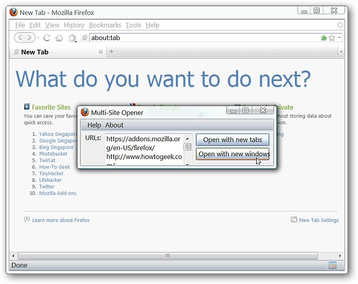
Task: Click the horizontal scrollbar right arrow
Action: click(340, 255)
